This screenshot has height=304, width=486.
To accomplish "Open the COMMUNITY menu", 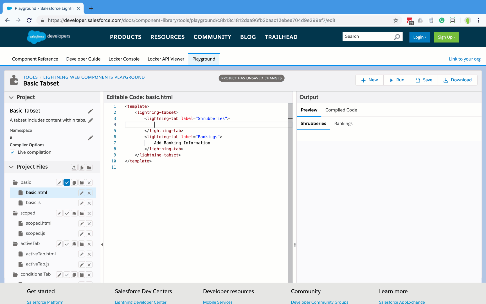I will click(x=212, y=37).
